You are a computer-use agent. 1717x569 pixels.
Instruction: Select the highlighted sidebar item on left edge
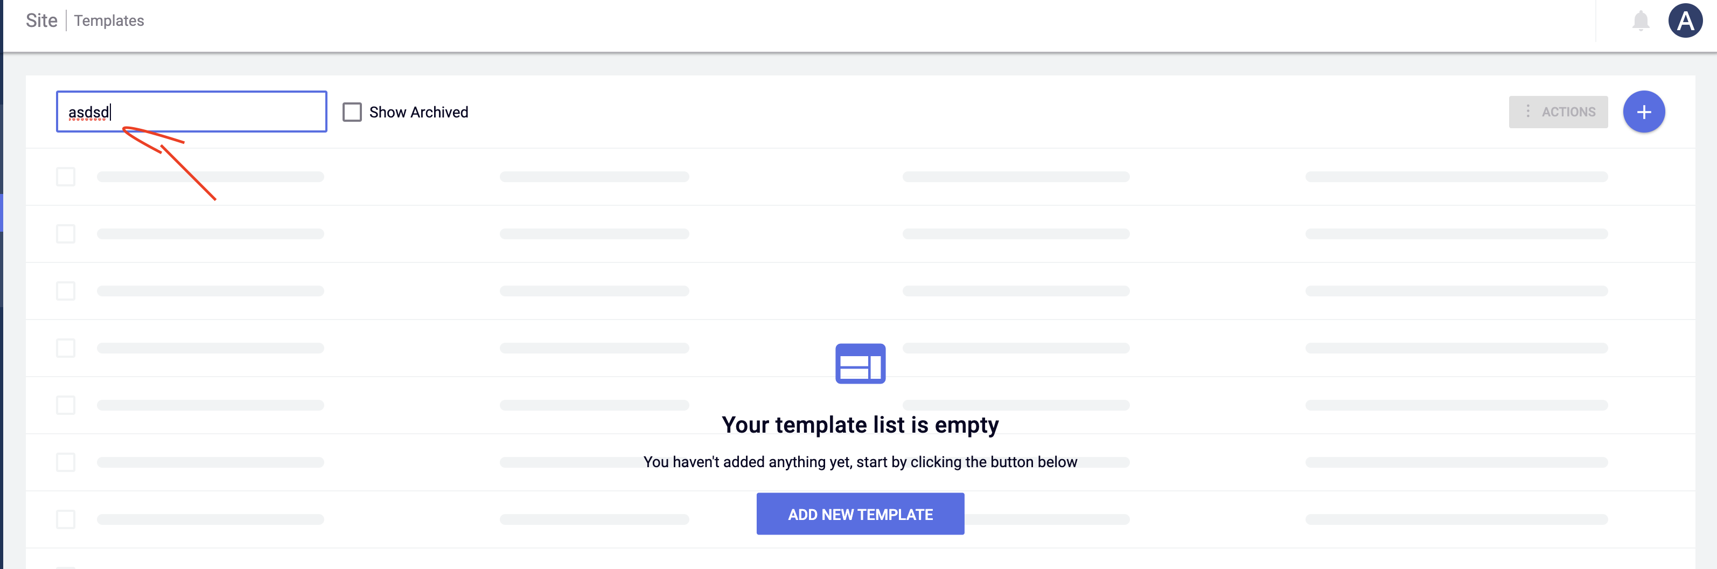click(2, 213)
